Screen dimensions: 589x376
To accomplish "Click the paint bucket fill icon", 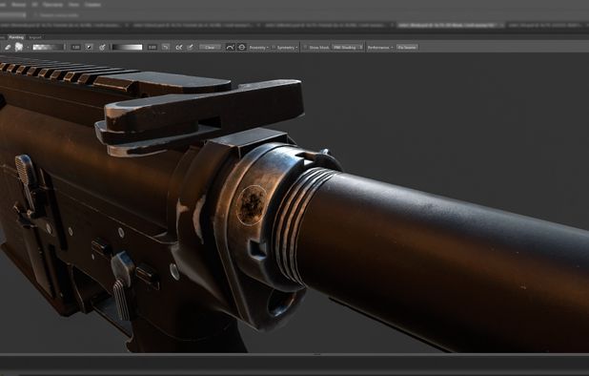I will (102, 48).
